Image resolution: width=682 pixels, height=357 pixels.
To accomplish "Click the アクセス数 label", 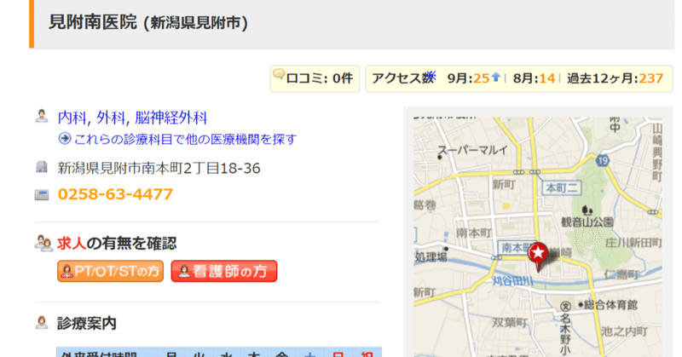I will click(403, 78).
